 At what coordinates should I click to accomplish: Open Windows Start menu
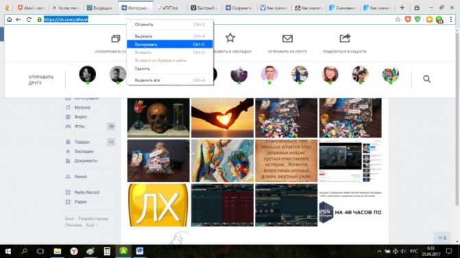(8, 251)
